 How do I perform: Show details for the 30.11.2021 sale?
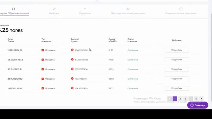tap(177, 69)
